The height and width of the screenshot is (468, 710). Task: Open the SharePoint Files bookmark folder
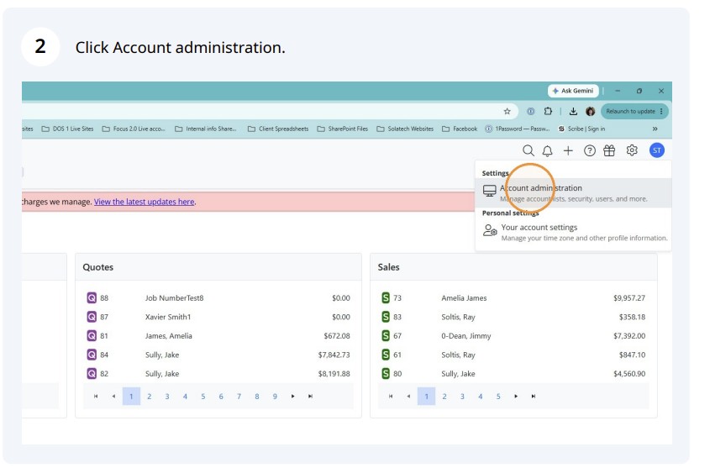pyautogui.click(x=342, y=129)
